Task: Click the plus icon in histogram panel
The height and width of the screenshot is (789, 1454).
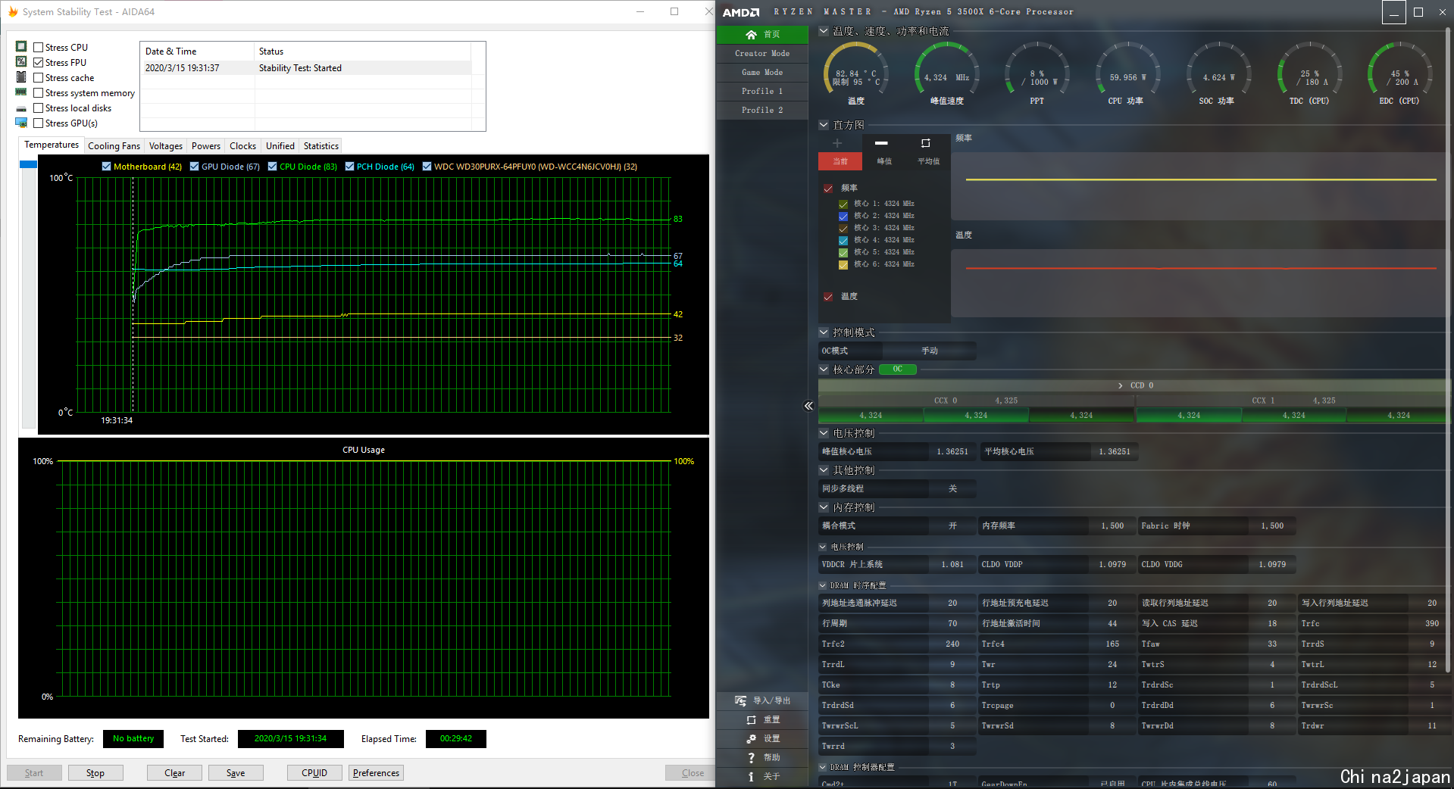Action: click(837, 143)
